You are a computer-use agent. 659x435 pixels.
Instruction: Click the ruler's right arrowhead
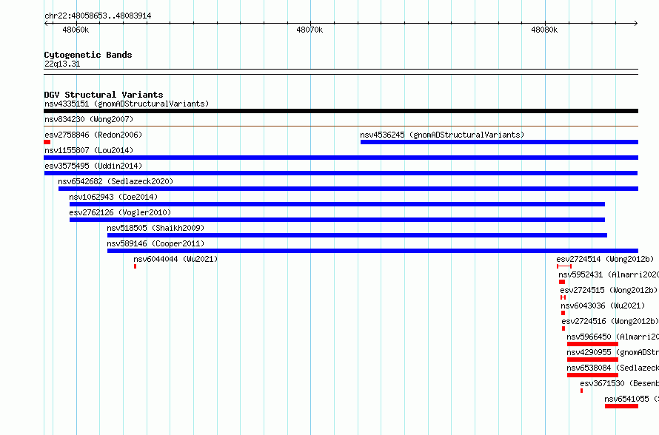(636, 23)
